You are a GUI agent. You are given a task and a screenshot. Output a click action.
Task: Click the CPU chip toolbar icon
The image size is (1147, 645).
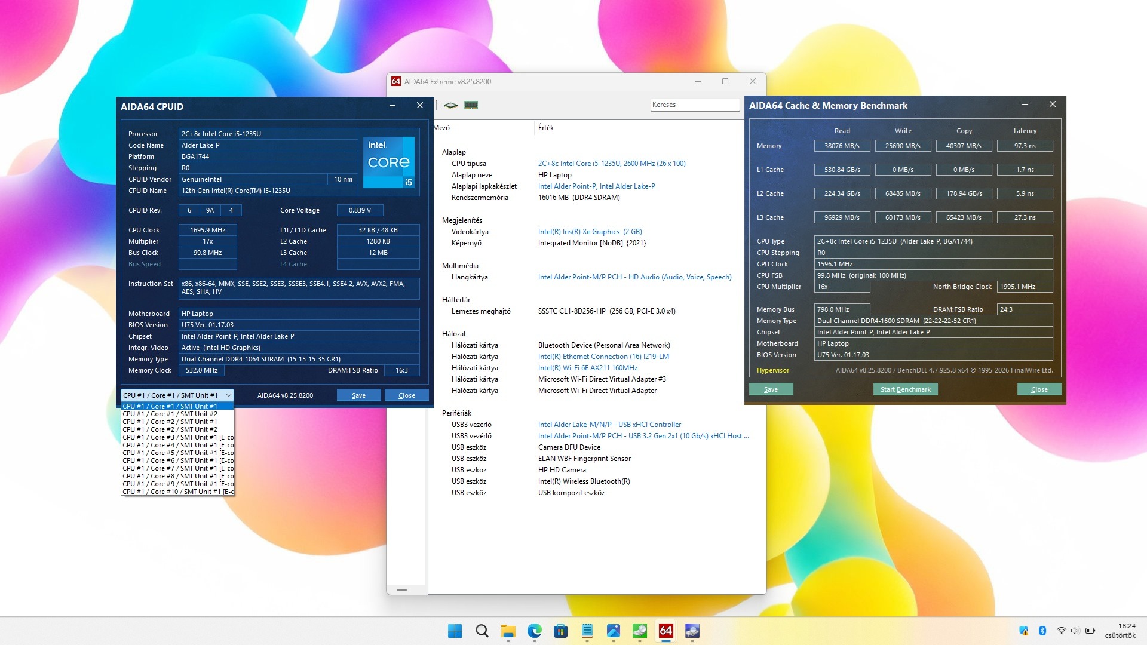(450, 105)
